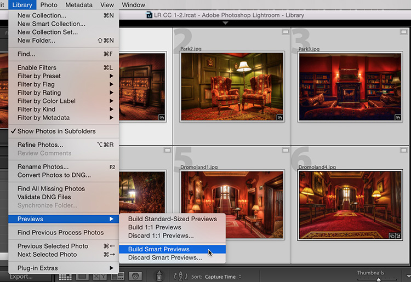Click the Park2.jpg filename label

click(x=191, y=49)
